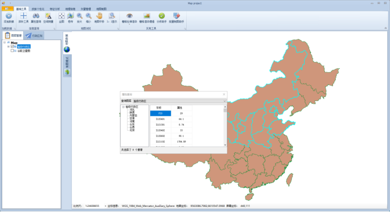Open 属性查询 binoculars attribute query tool
390x212 pixels.
(36, 16)
